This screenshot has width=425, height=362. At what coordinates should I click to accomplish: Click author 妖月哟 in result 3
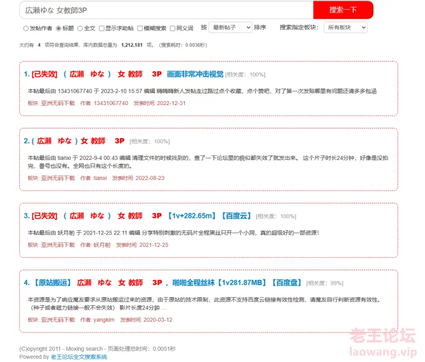click(x=102, y=245)
